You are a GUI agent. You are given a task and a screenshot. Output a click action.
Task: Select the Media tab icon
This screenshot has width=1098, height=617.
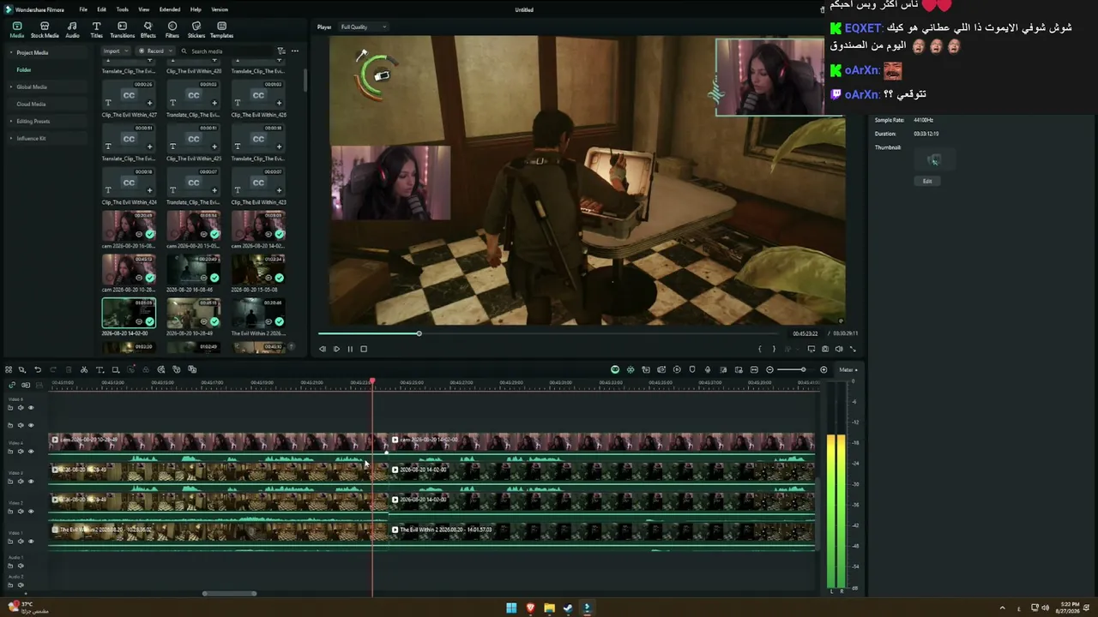[16, 30]
